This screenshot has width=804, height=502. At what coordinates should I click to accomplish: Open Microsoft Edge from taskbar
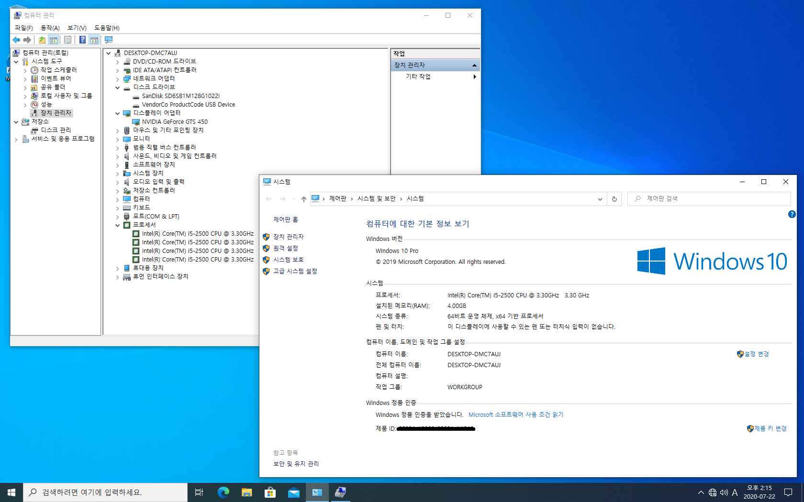click(x=223, y=492)
